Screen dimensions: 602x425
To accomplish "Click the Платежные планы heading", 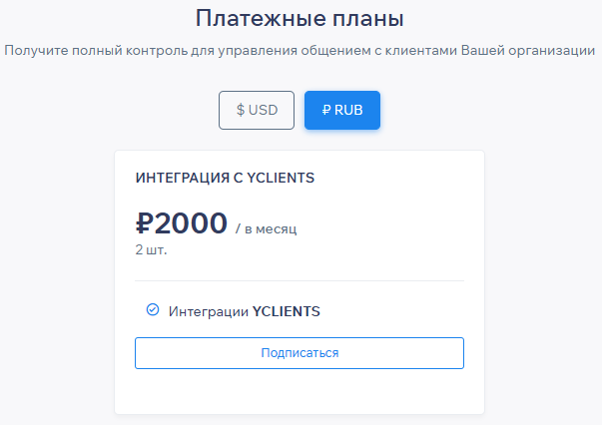I will click(x=301, y=18).
